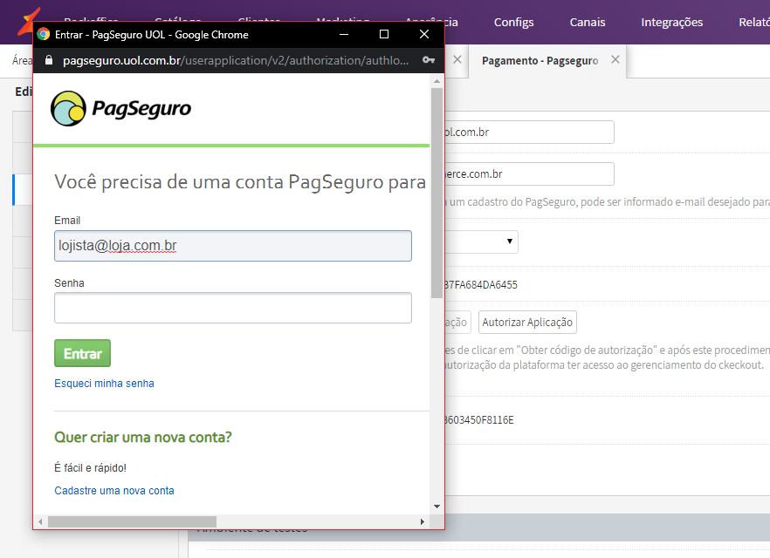
Task: Click the PagSeguro logo
Action: tap(121, 108)
